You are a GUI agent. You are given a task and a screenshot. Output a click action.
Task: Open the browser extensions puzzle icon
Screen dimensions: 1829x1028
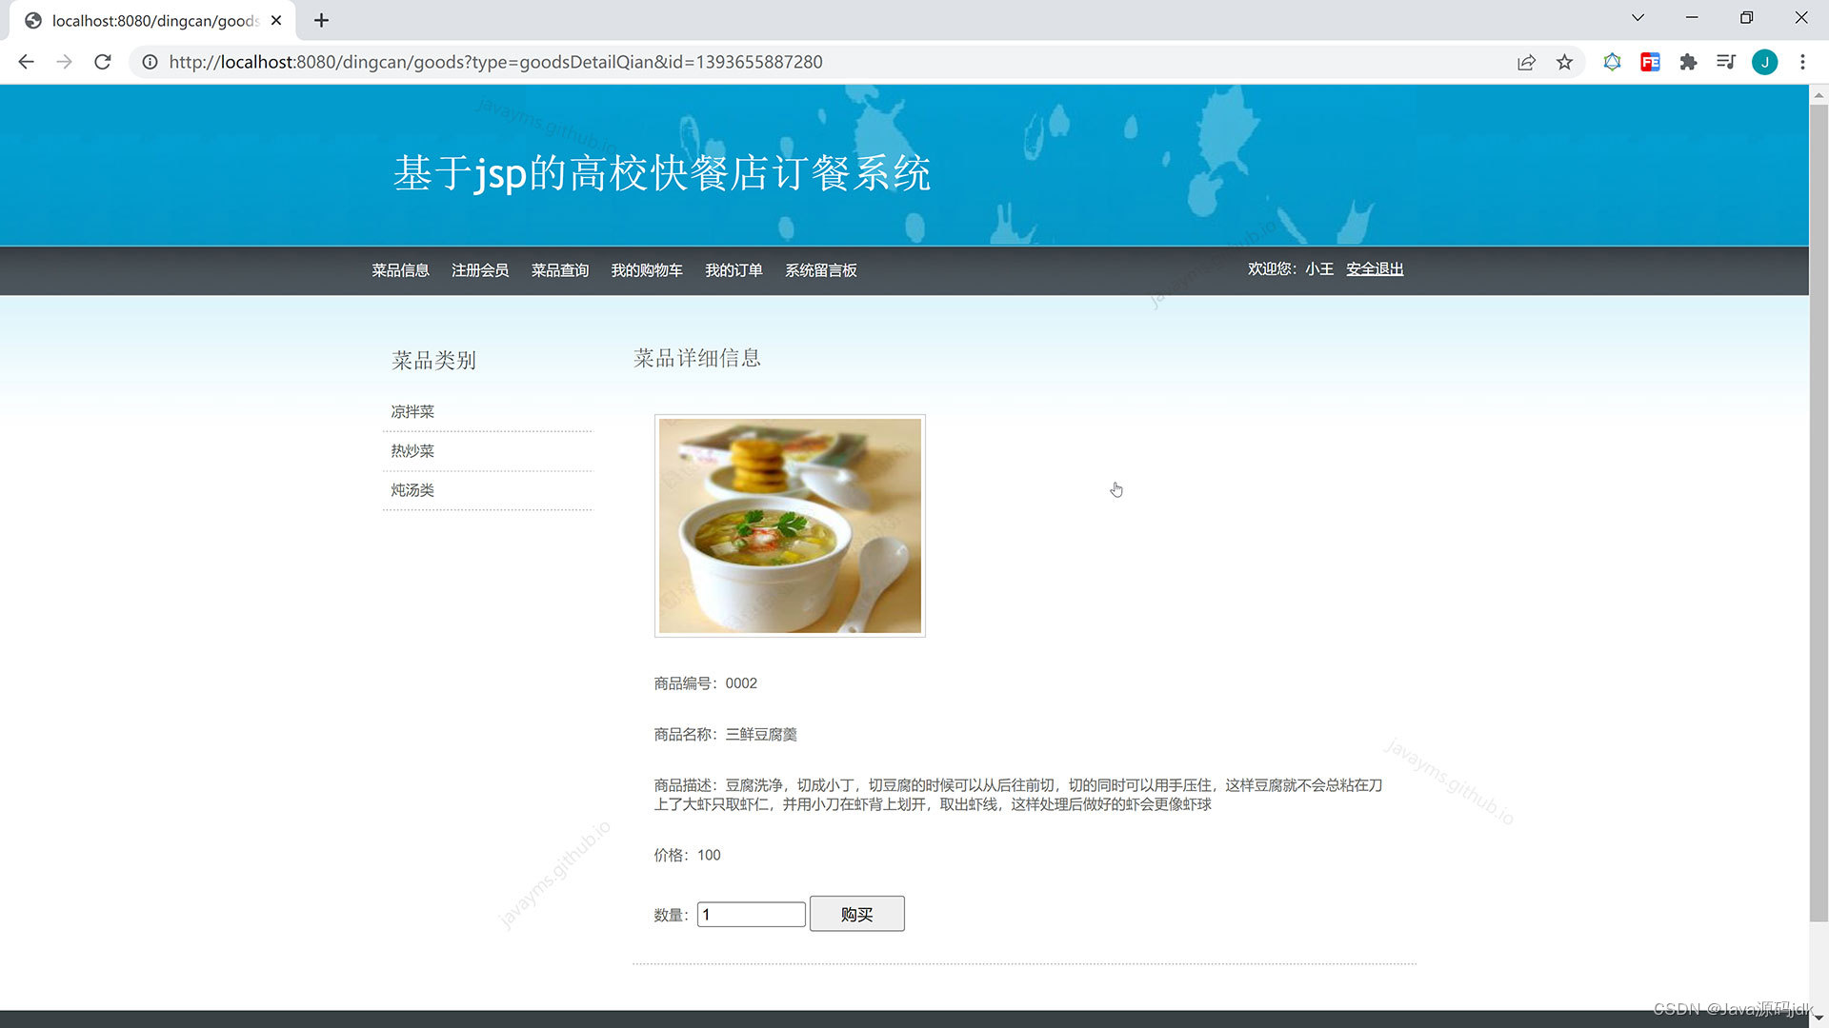pos(1688,62)
